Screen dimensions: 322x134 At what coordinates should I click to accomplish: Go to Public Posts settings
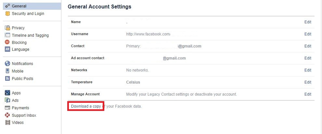point(22,78)
